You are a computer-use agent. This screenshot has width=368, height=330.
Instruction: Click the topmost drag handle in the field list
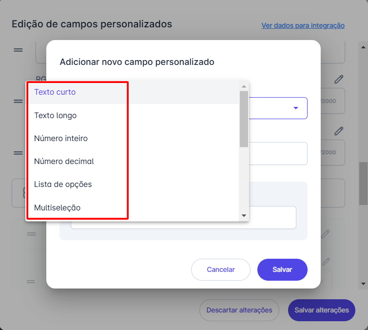18,50
